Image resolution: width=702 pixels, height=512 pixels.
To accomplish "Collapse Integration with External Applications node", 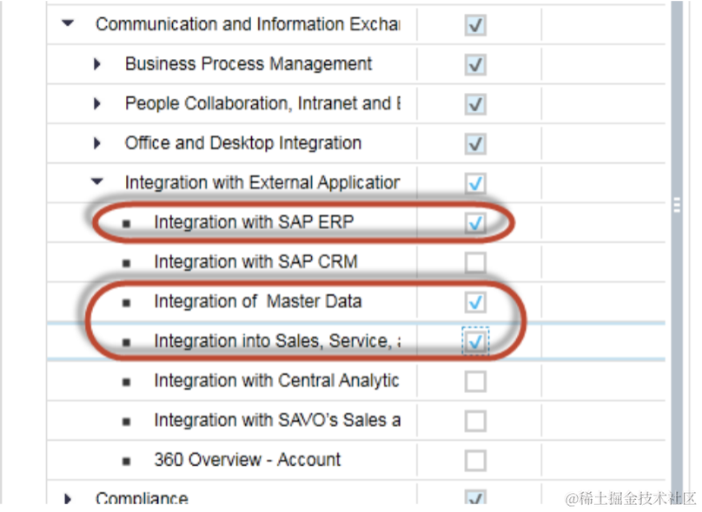I will 97,181.
